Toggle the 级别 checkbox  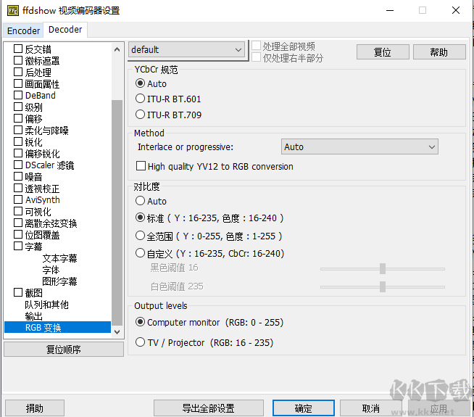pos(18,107)
